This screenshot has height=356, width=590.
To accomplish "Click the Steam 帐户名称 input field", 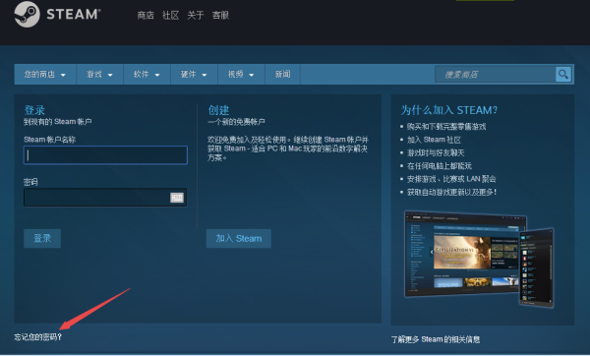I will (105, 155).
